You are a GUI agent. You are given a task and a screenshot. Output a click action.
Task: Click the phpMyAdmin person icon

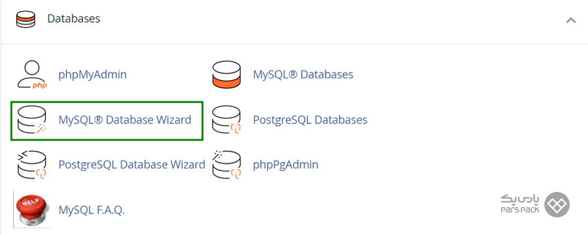coord(32,75)
